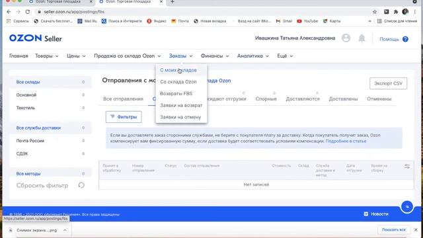This screenshot has width=423, height=238.
Task: Click the OZON Seller logo
Action: [35, 38]
